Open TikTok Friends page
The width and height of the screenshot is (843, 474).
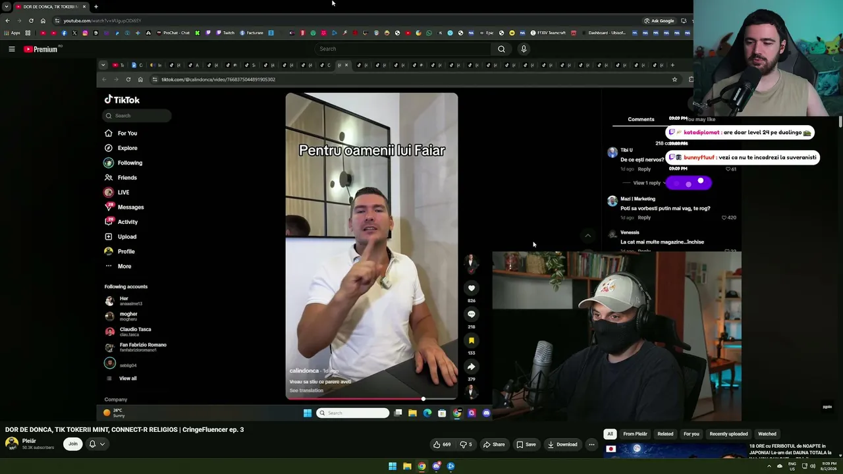[x=121, y=178]
